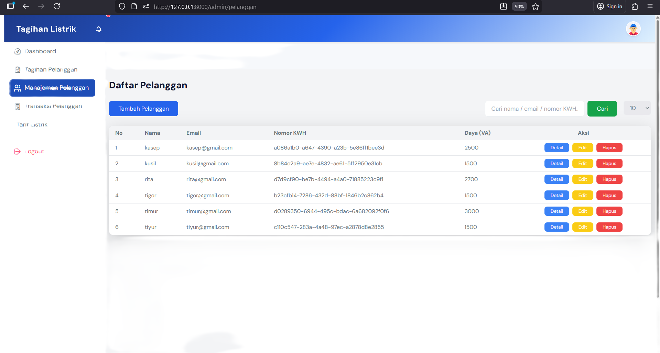The height and width of the screenshot is (353, 660).
Task: Open the tab overview icon at top left
Action: pos(11,6)
